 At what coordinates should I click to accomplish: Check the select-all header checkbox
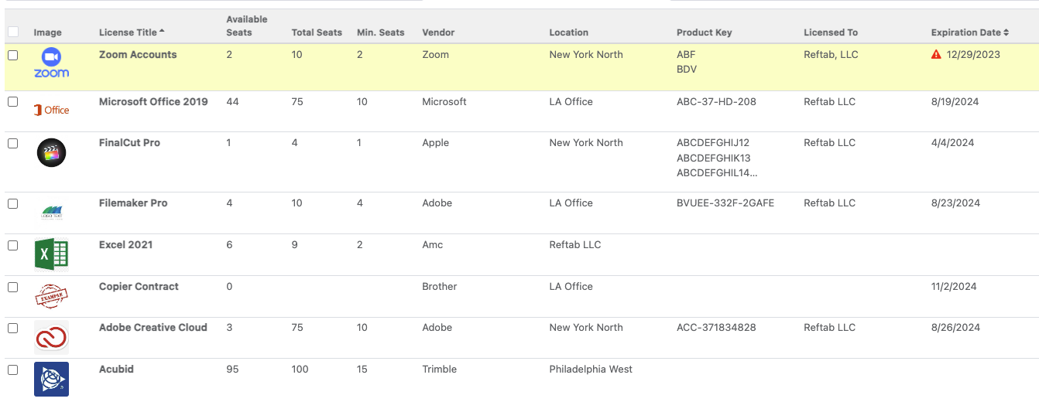(13, 32)
